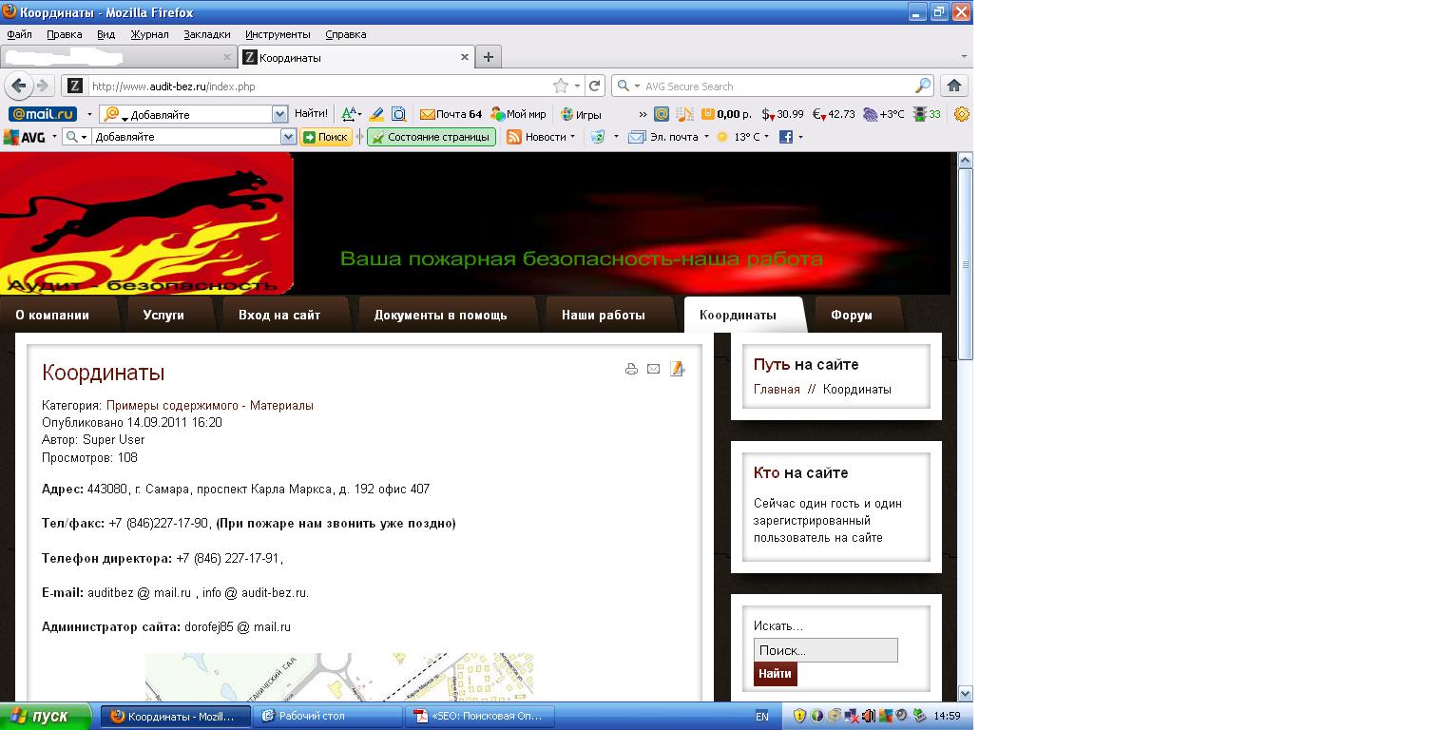Image resolution: width=1440 pixels, height=730 pixels.
Task: Open Почта 64 mail from the Mail.ru toolbar
Action: click(447, 113)
